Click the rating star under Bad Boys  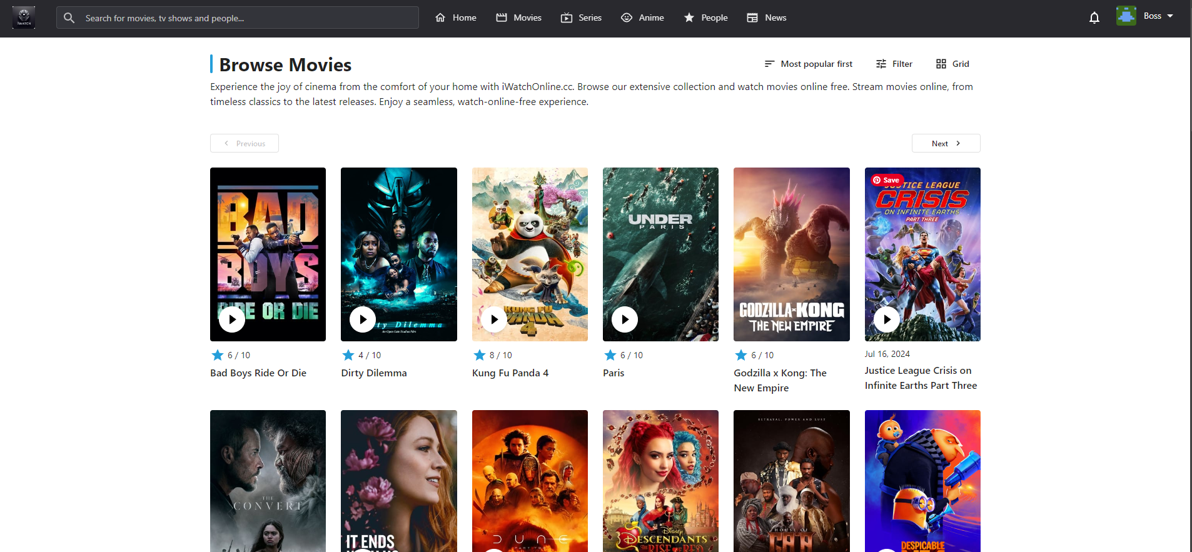[x=218, y=355]
